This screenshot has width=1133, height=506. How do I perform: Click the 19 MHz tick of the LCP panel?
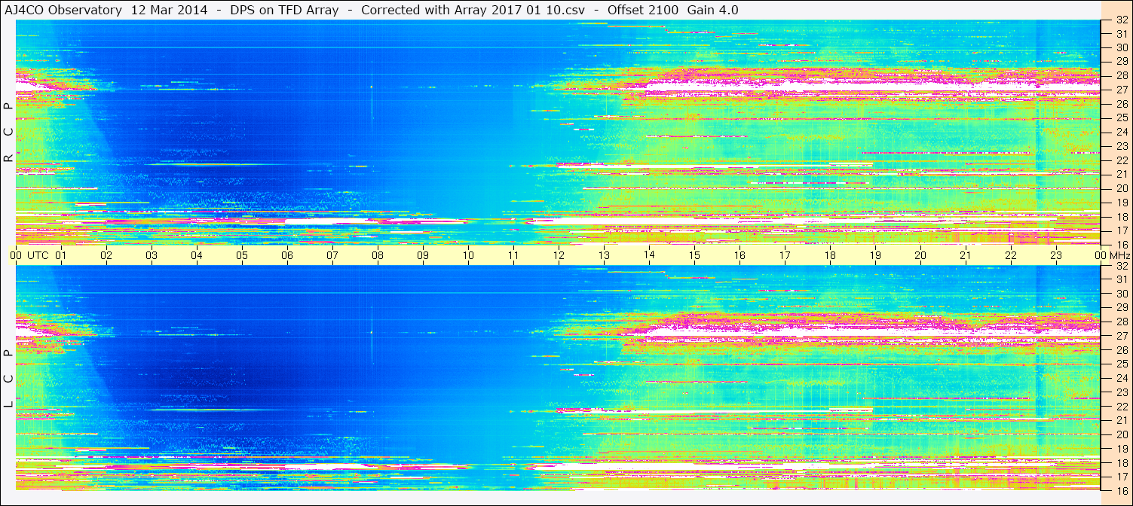tap(1122, 449)
